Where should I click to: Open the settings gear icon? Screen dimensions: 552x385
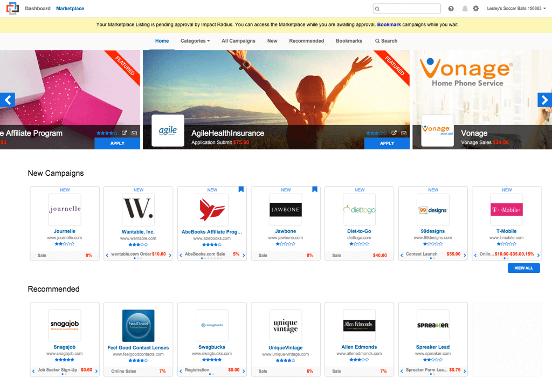[x=475, y=9]
